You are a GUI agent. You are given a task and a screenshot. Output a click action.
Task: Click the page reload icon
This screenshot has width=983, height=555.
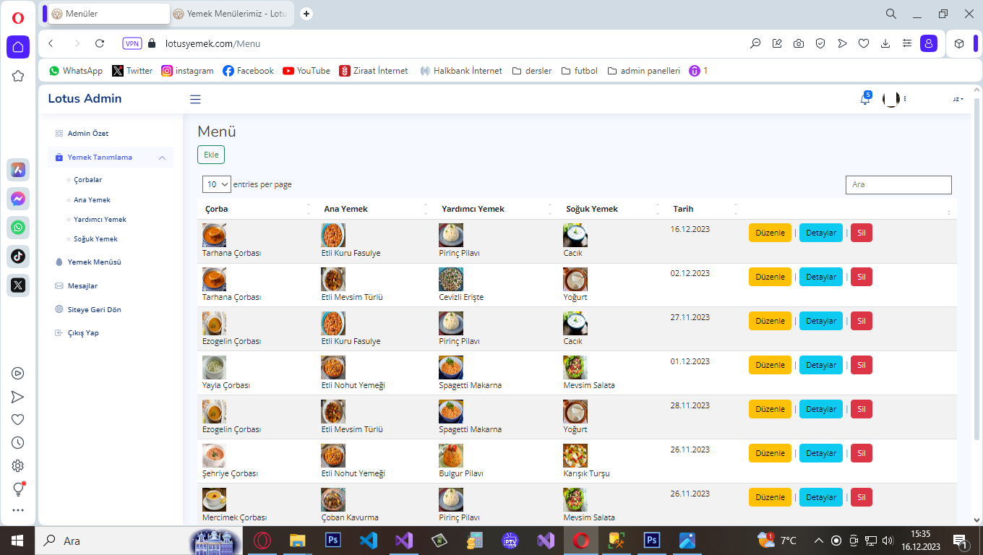(x=100, y=43)
